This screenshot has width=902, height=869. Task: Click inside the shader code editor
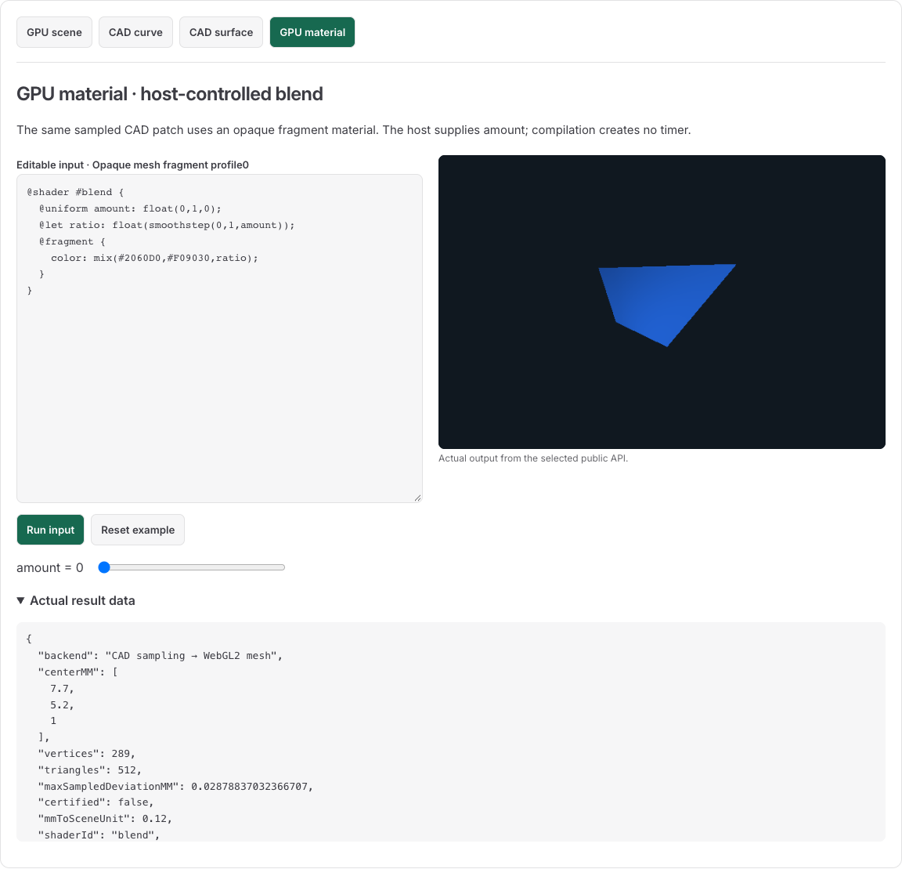tap(219, 339)
